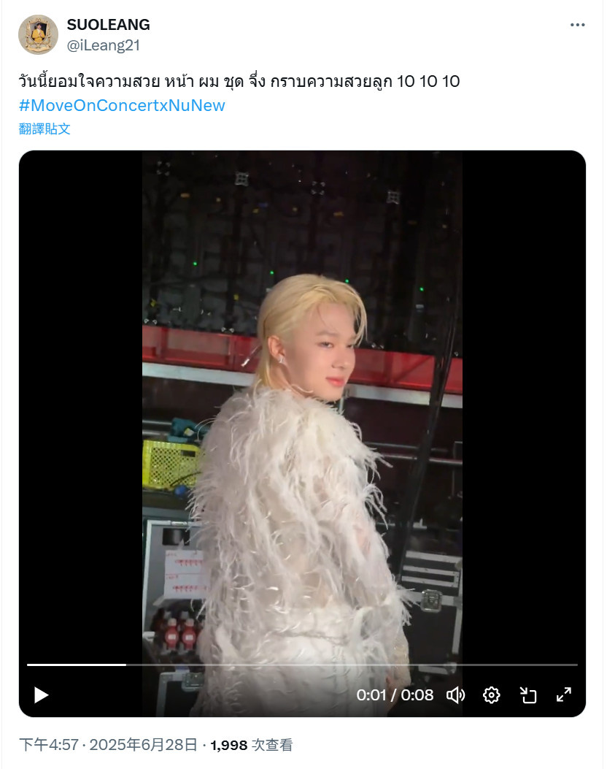
Task: Activate picture-in-picture mode icon
Action: click(x=527, y=695)
